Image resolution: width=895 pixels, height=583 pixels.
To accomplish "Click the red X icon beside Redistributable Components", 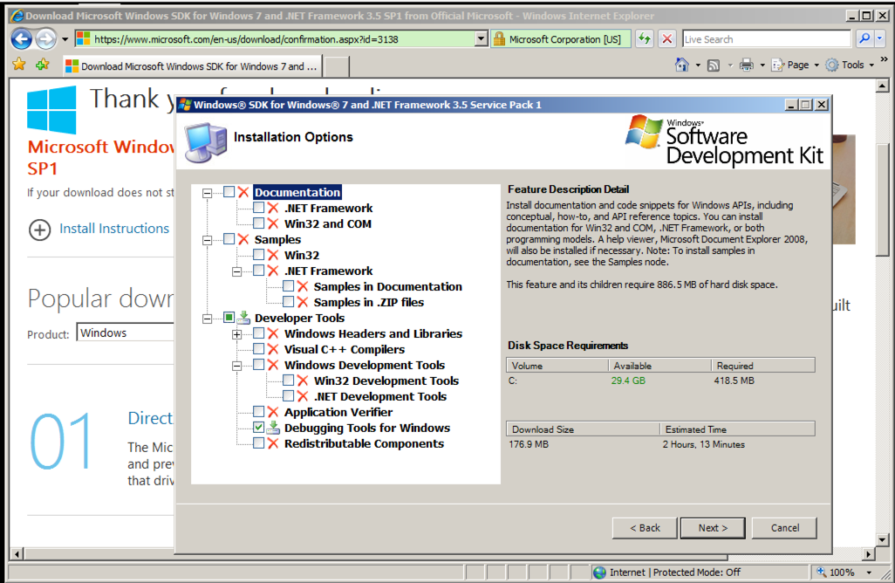I will click(x=273, y=443).
